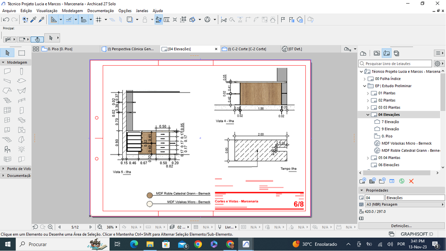Choose the Lamp tool
The width and height of the screenshot is (446, 251).
21,150
